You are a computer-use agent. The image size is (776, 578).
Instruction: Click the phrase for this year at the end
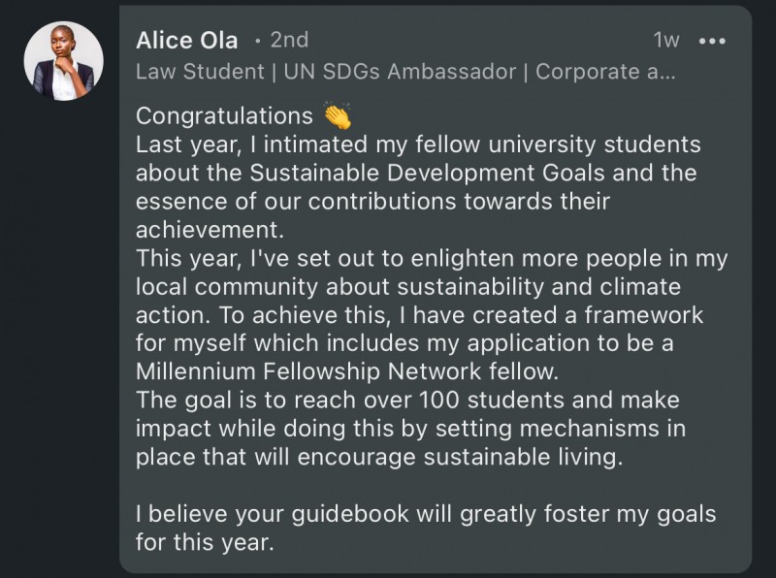point(205,542)
